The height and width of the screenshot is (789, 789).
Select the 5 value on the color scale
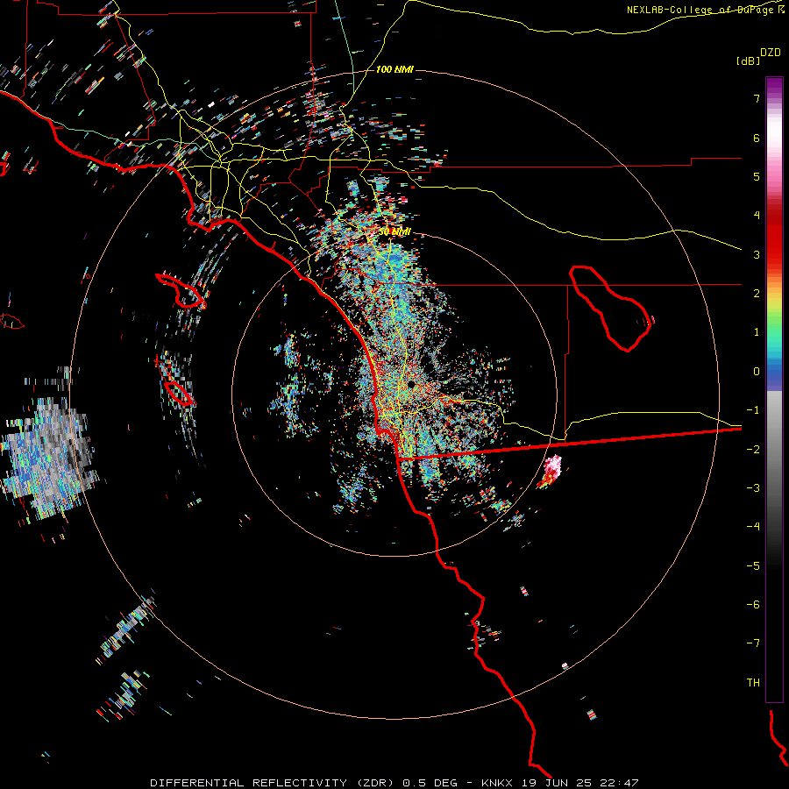pos(757,176)
